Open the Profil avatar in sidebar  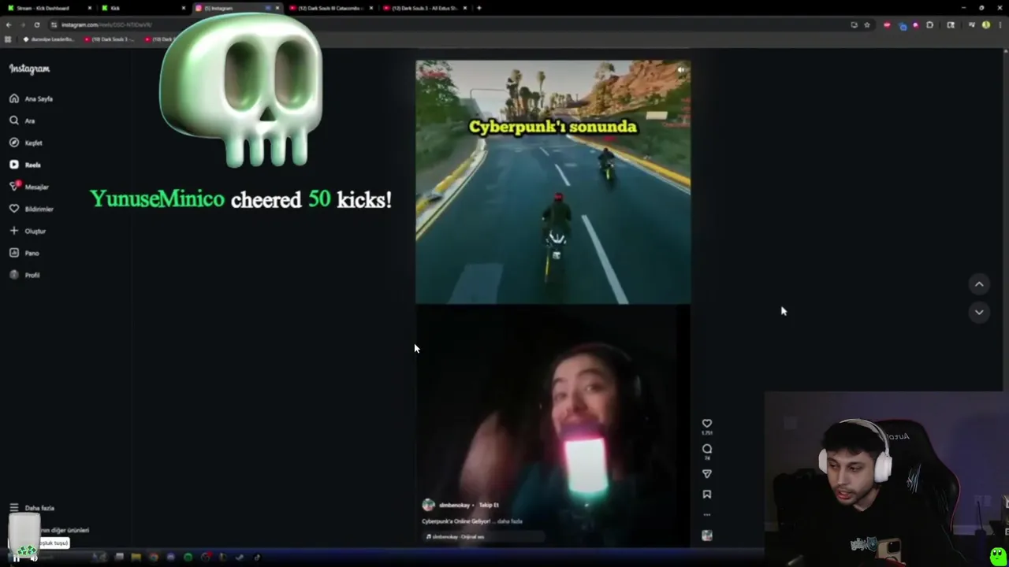coord(14,275)
